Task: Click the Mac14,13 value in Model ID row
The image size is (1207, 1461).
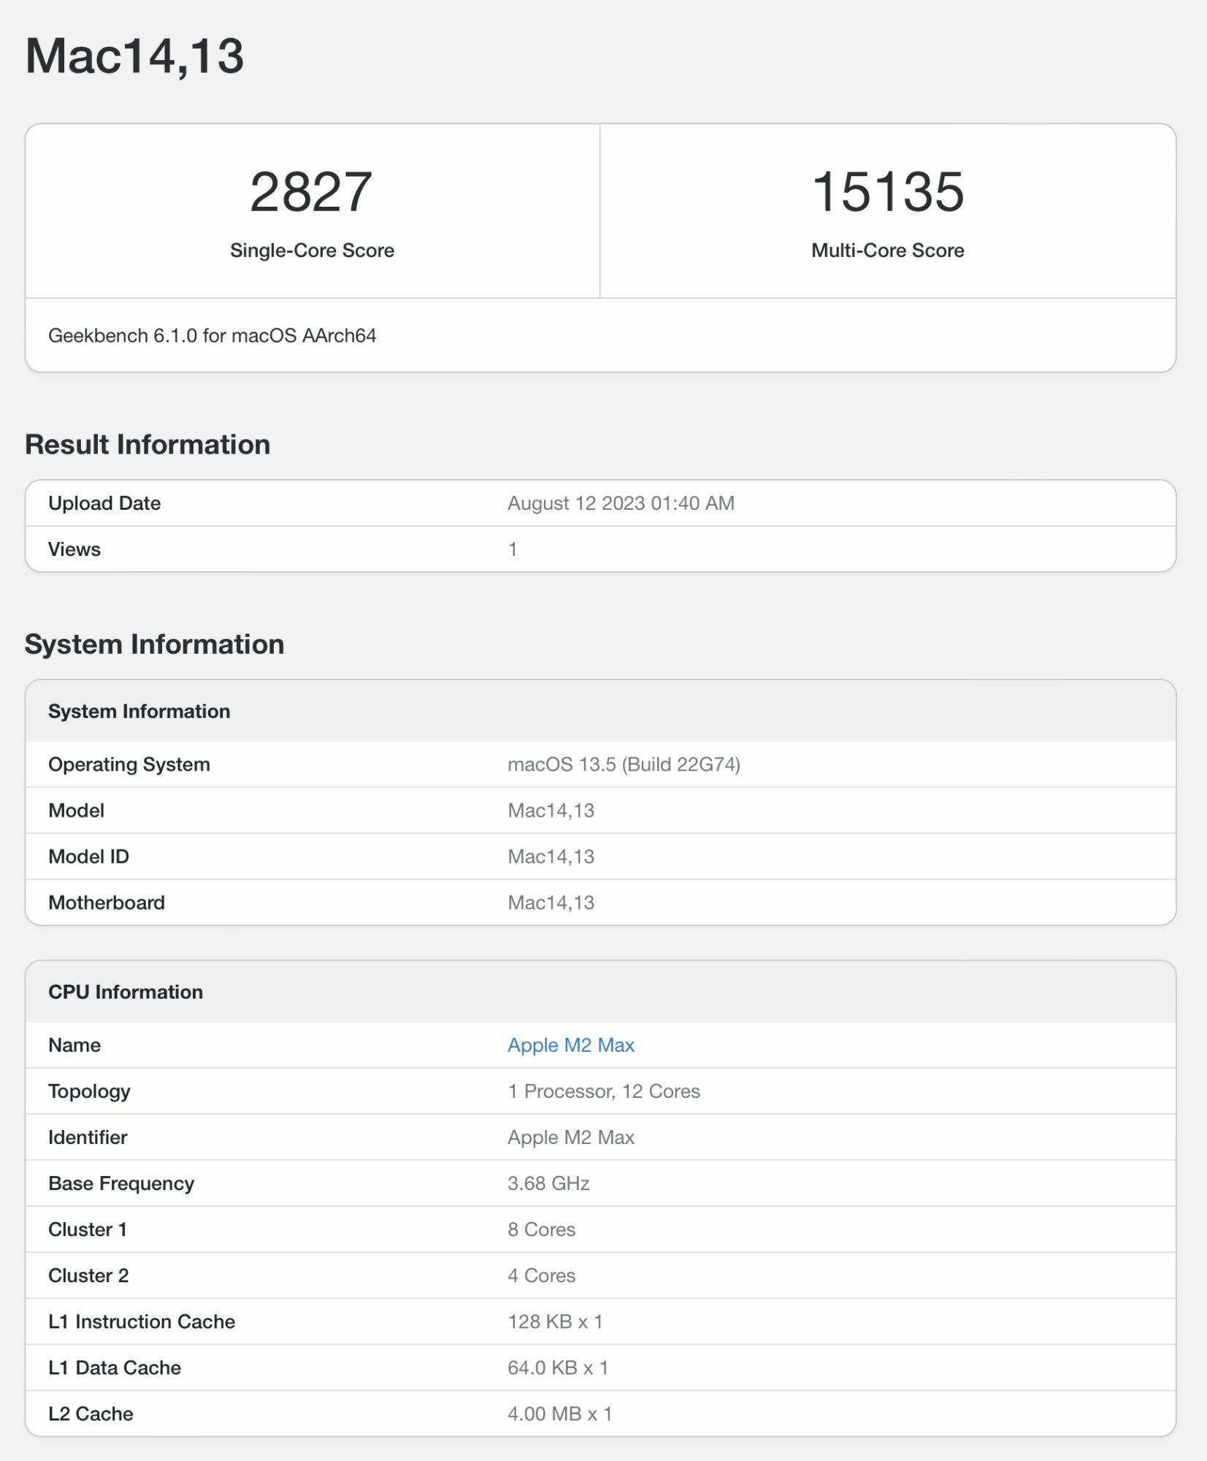Action: 551,857
